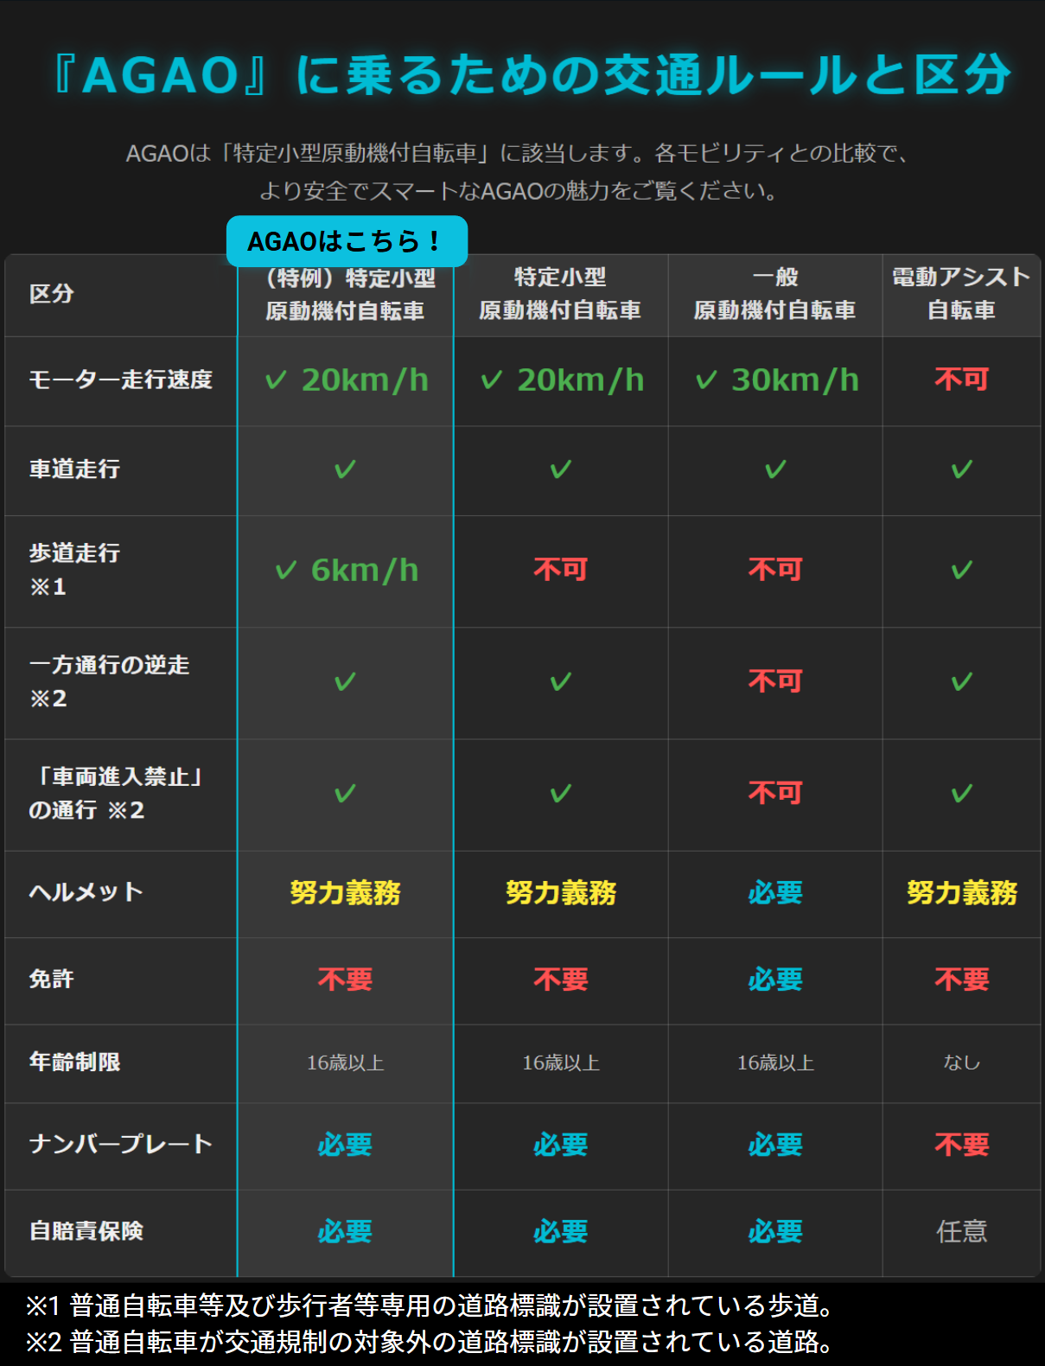
Task: Click the 車両進入禁止 checkmark for 電動アシスト自転車
Action: pos(961,794)
